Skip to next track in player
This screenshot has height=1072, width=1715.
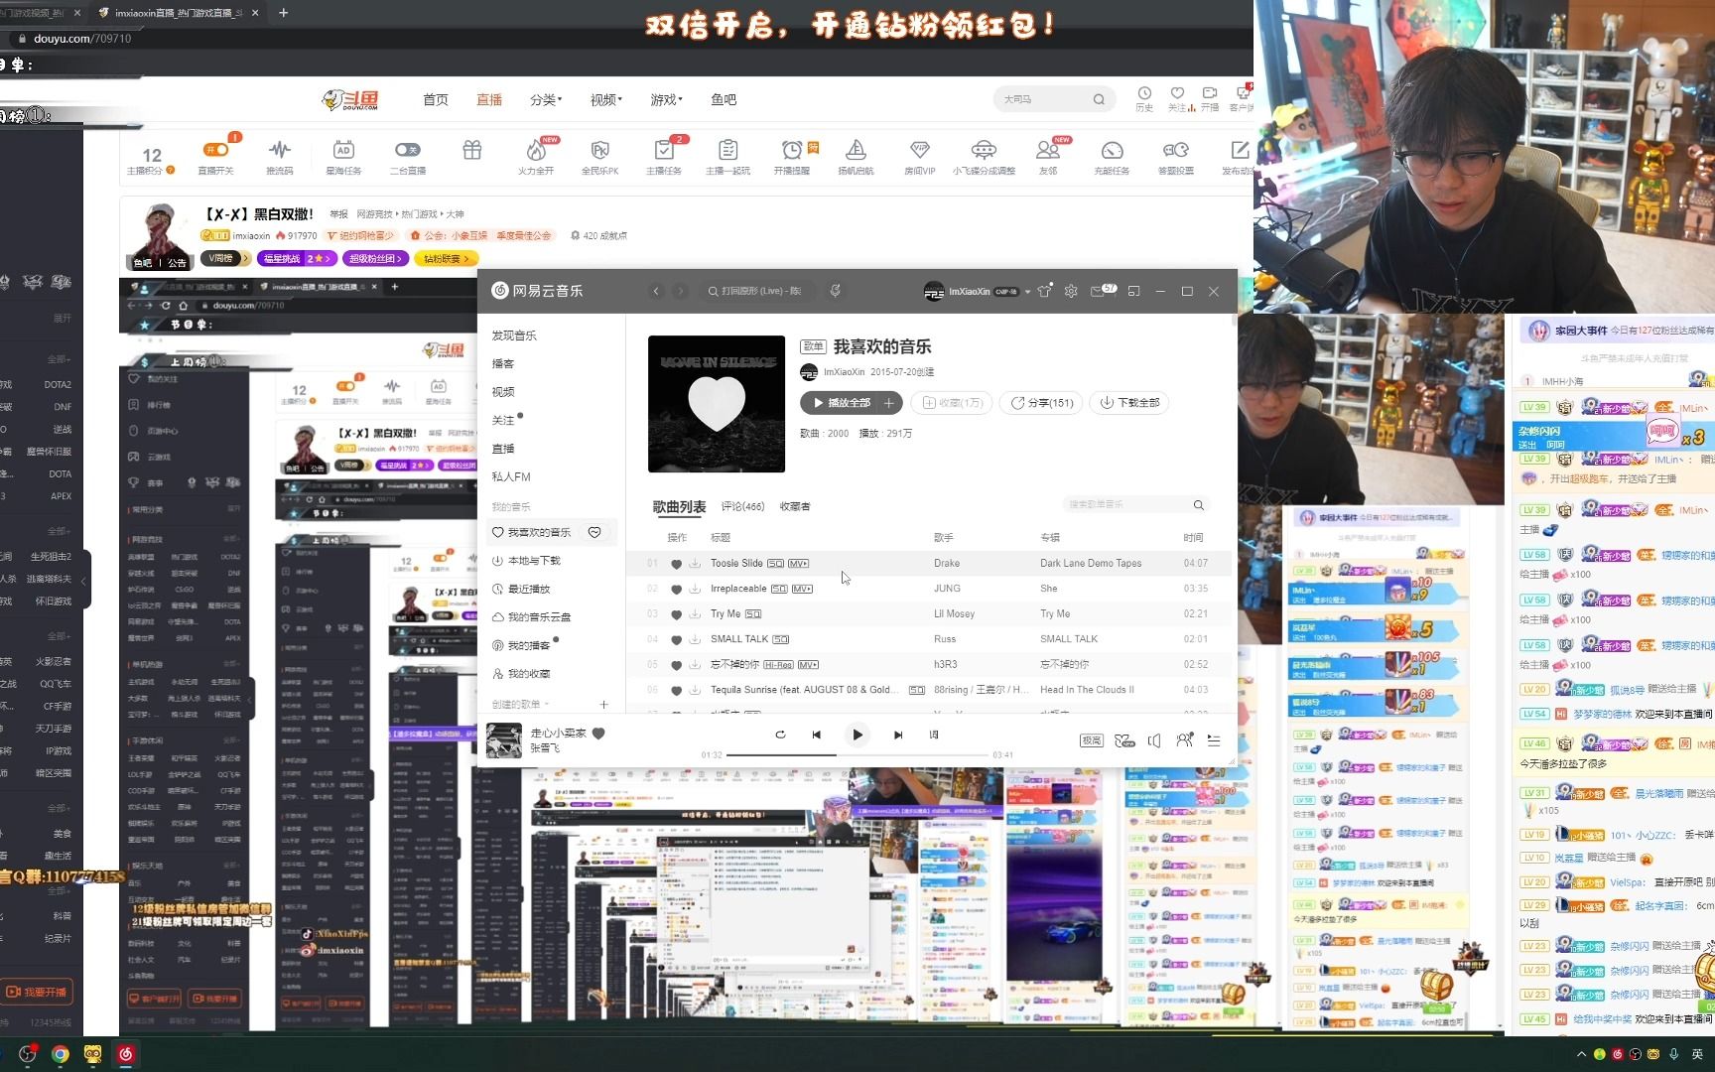[x=898, y=735]
